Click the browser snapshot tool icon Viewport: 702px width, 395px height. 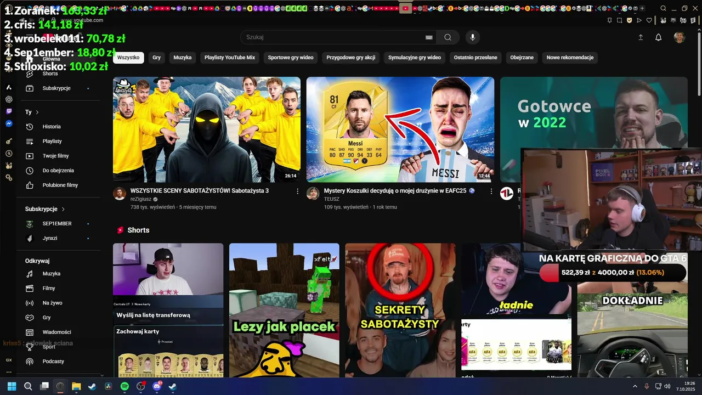(620, 20)
